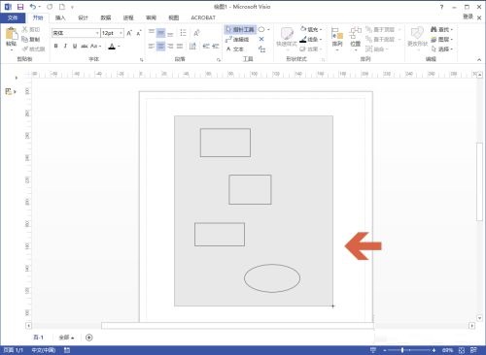Open the Arrange (排列) align dropdown
This screenshot has height=355, width=486.
tap(337, 39)
